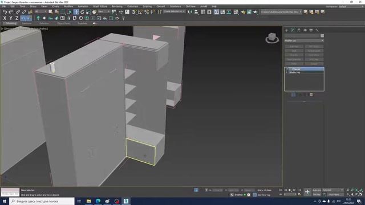Open the Motion command panel tab
The image size is (365, 205).
click(x=305, y=30)
